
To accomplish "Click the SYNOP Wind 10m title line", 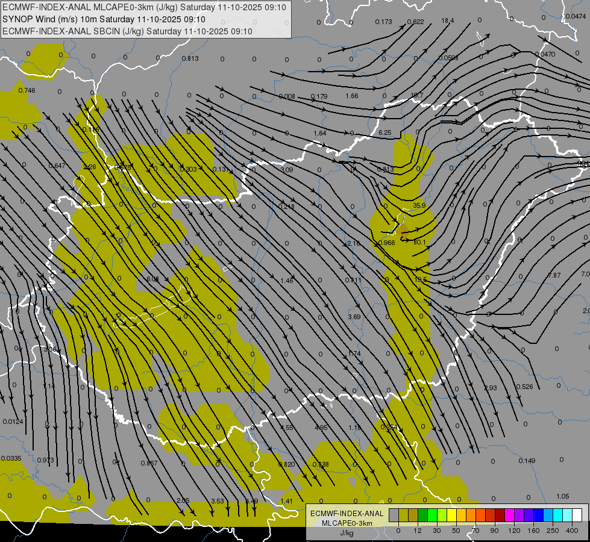I will tap(104, 19).
